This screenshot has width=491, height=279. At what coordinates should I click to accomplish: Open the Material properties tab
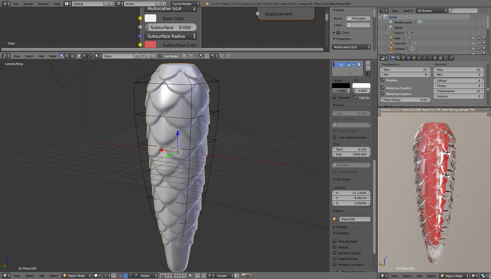click(x=435, y=58)
